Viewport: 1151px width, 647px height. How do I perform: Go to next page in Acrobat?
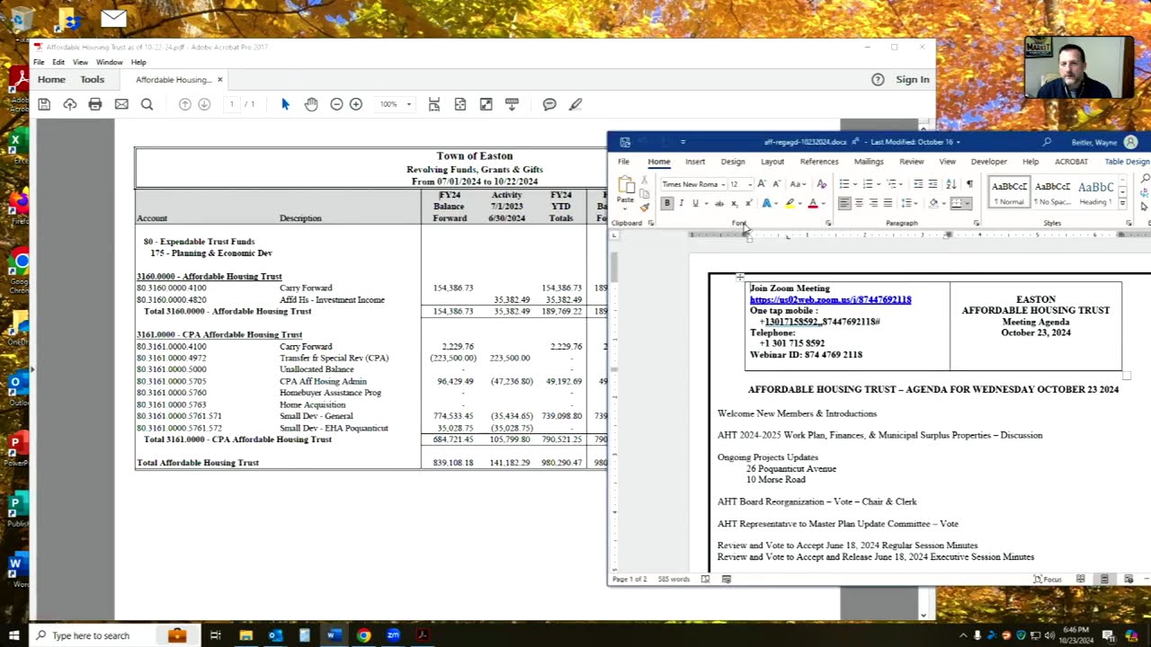204,104
